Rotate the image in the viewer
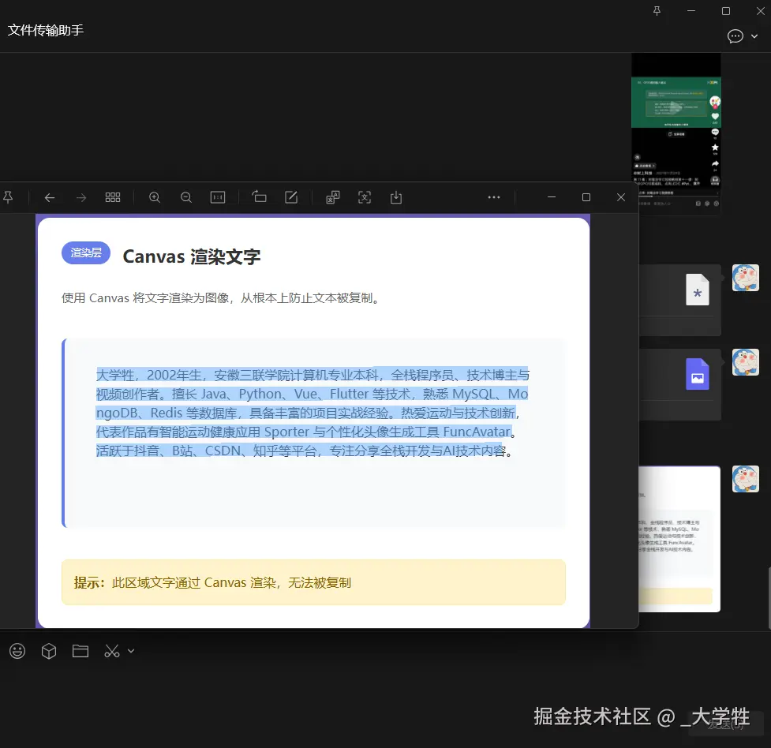Viewport: 771px width, 748px height. 260,197
